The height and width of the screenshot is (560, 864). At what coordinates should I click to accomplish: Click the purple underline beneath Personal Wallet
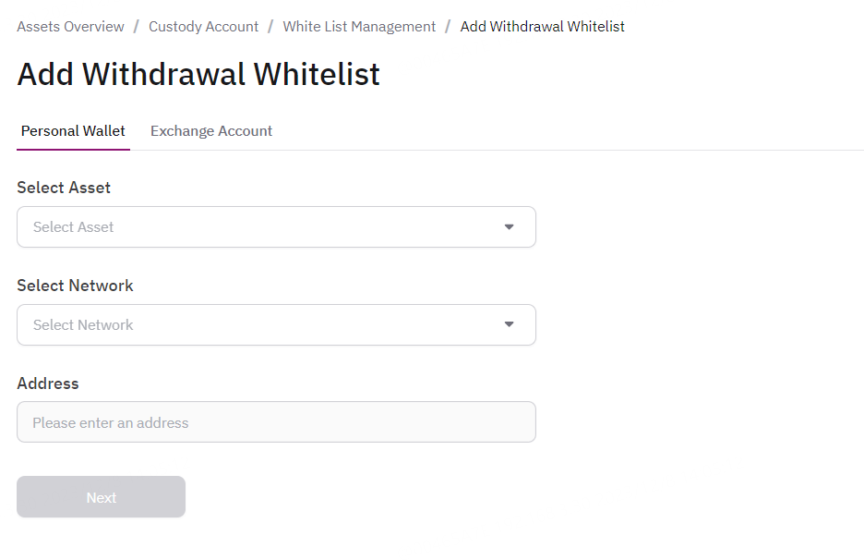[73, 149]
